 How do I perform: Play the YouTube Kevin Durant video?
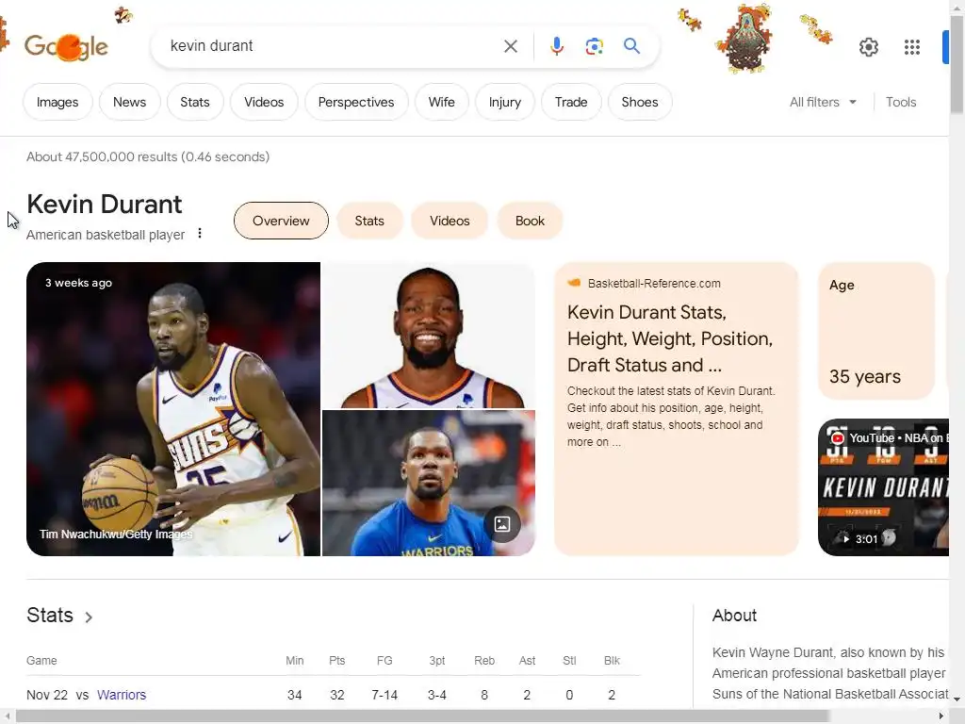click(x=883, y=487)
